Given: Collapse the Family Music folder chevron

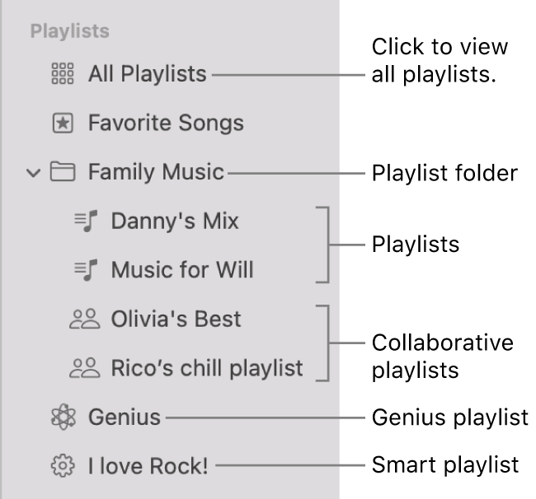Looking at the screenshot, I should click(x=33, y=173).
